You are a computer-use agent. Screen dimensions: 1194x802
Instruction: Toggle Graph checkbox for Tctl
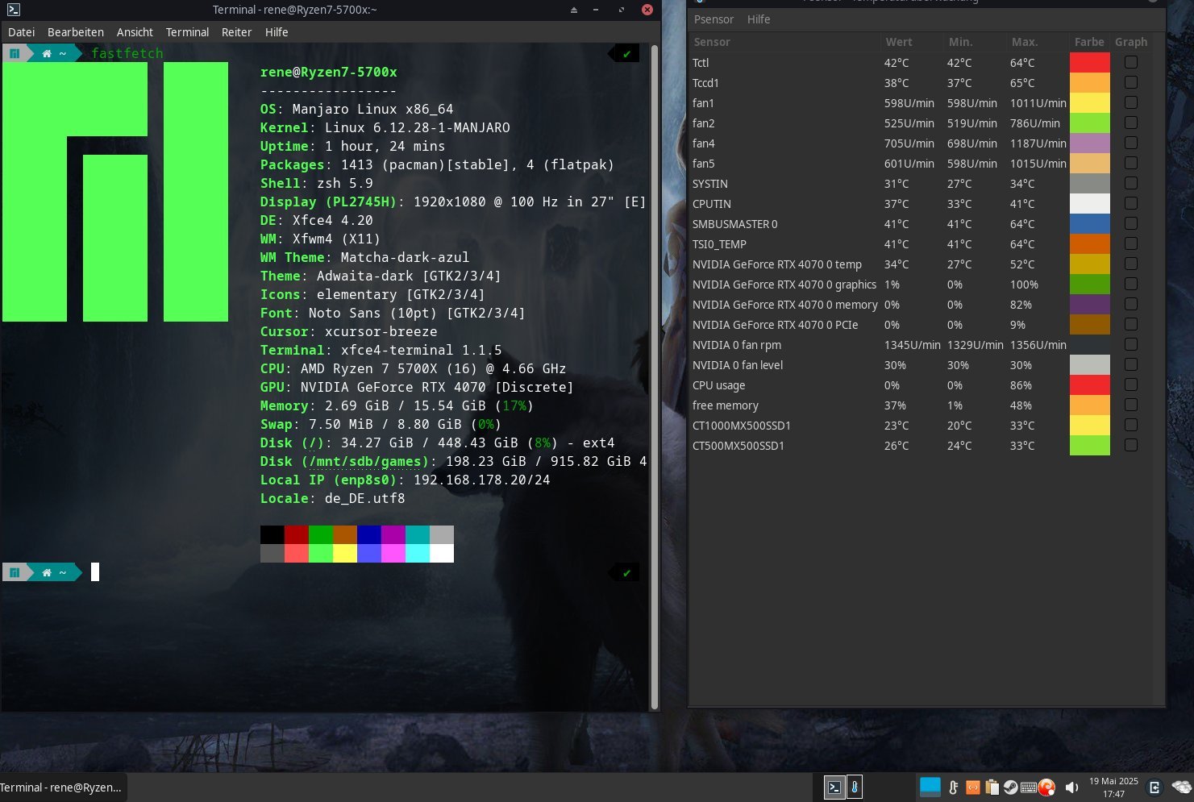pos(1131,62)
